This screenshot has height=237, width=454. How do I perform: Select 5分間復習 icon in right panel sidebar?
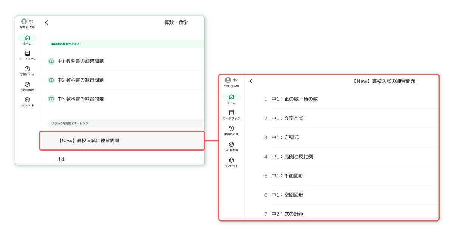point(231,145)
